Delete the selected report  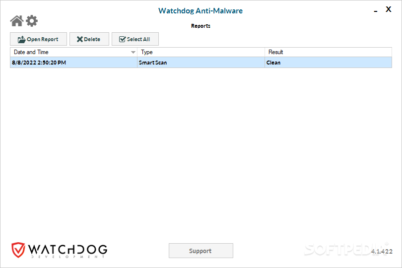tap(89, 39)
